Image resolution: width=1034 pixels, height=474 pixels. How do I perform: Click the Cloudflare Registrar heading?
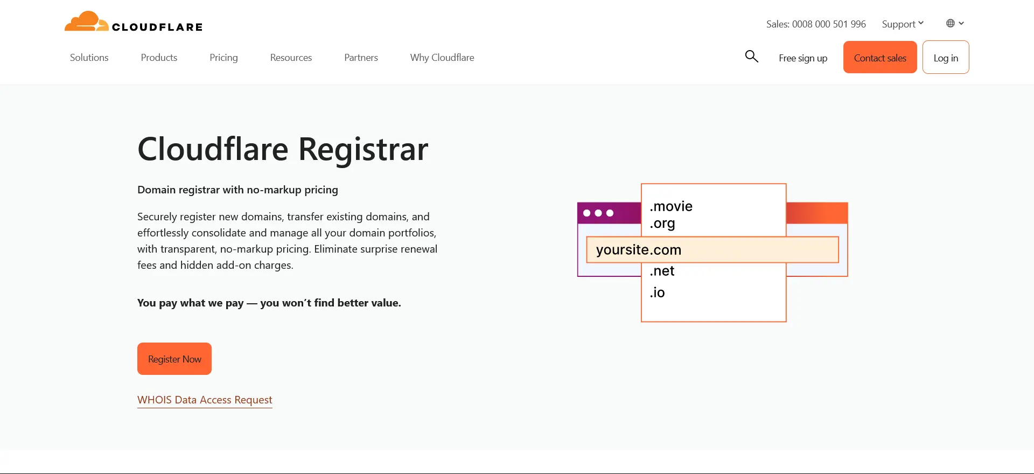283,149
